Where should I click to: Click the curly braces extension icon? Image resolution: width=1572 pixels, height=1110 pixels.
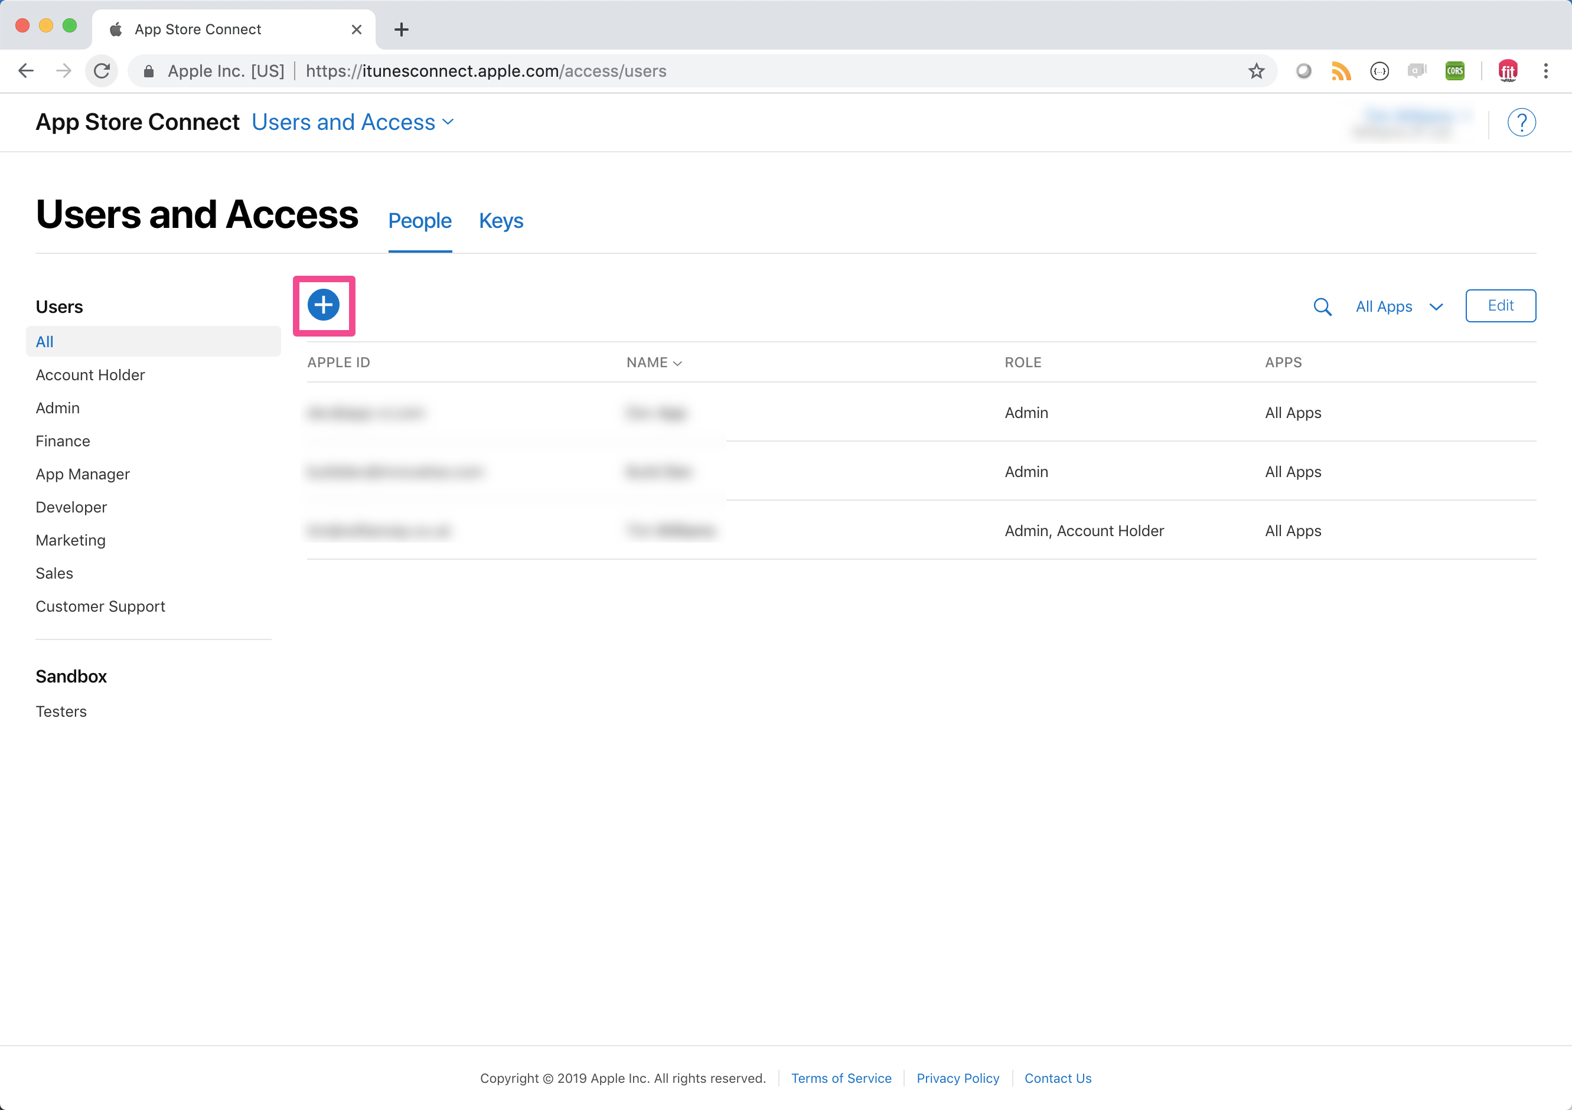coord(1379,70)
